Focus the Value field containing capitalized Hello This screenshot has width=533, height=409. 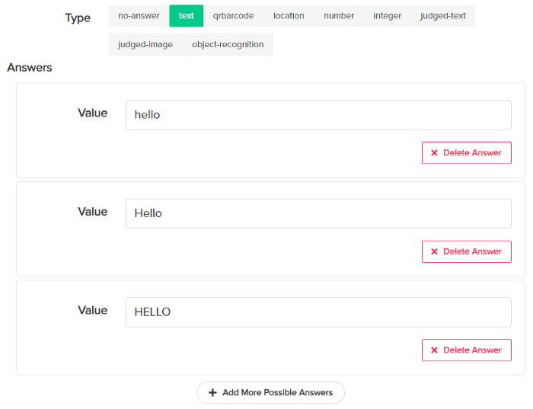[318, 213]
